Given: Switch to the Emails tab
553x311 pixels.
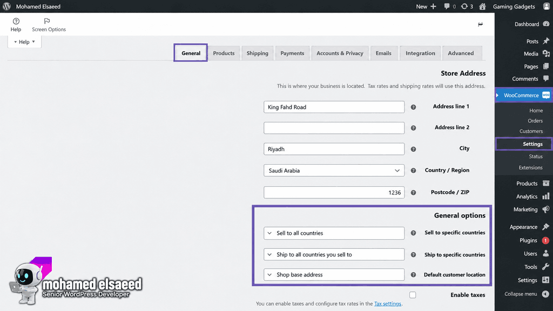Looking at the screenshot, I should click(x=384, y=53).
